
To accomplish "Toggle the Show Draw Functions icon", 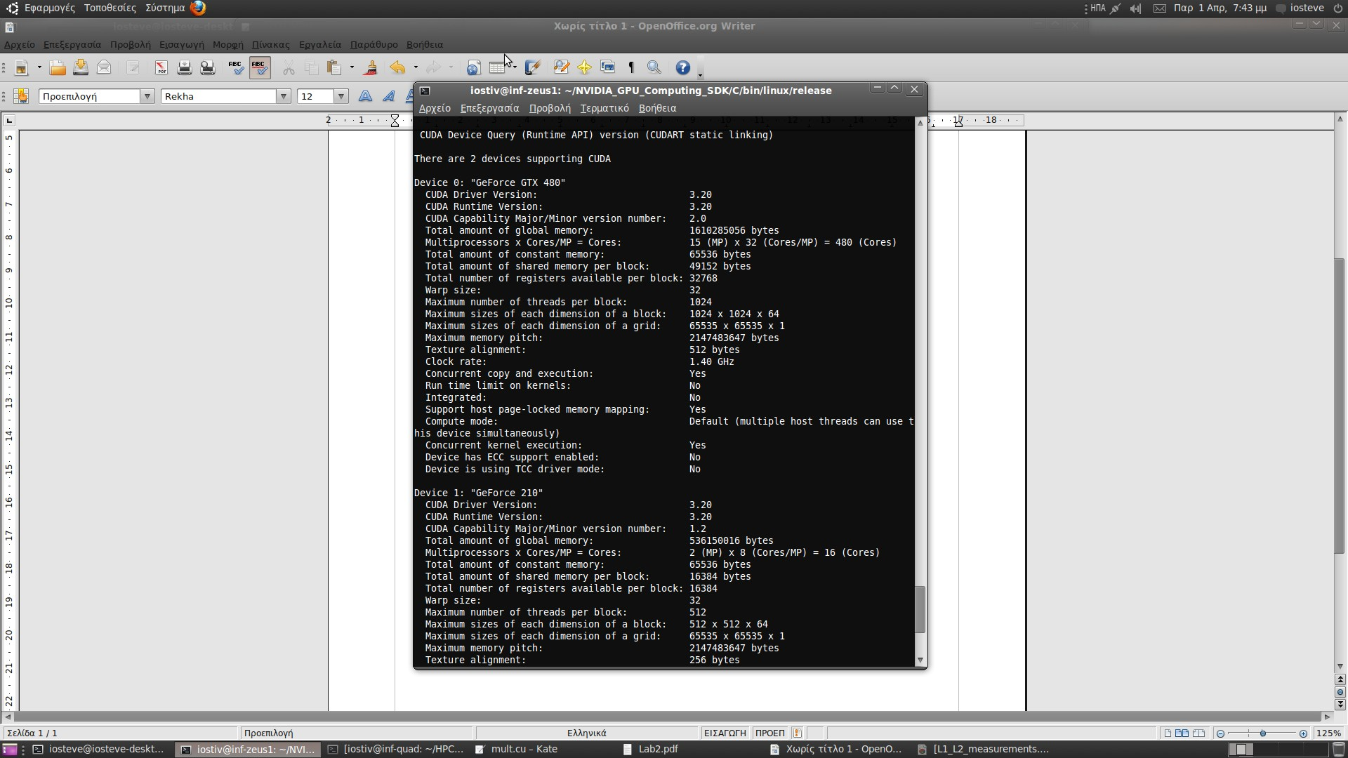I will 533,67.
